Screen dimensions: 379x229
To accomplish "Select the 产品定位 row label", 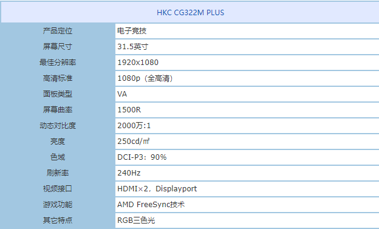I will (x=58, y=31).
